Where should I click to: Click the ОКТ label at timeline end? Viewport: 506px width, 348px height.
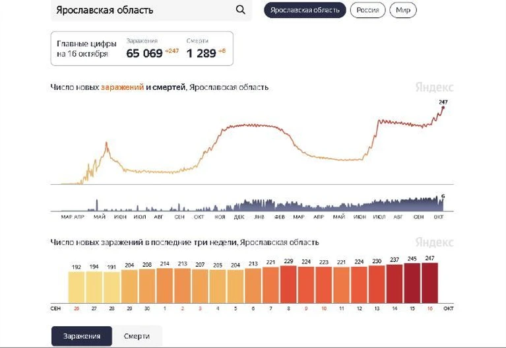pyautogui.click(x=438, y=217)
